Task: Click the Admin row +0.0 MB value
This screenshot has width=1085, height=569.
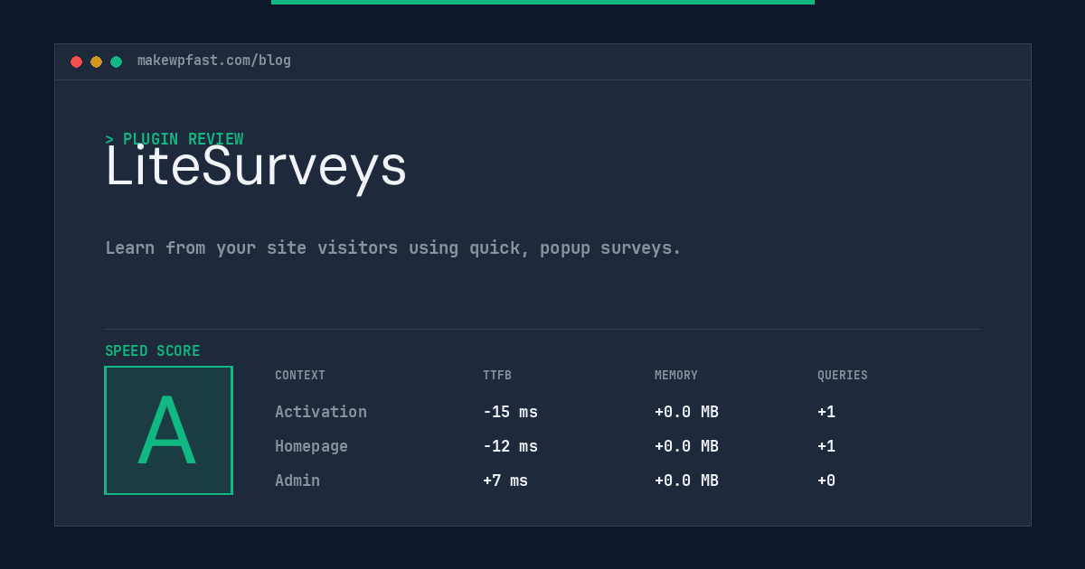Action: 686,480
